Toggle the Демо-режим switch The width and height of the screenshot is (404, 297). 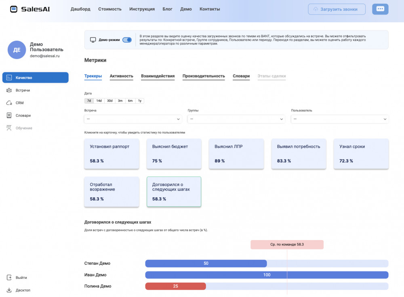click(x=127, y=40)
